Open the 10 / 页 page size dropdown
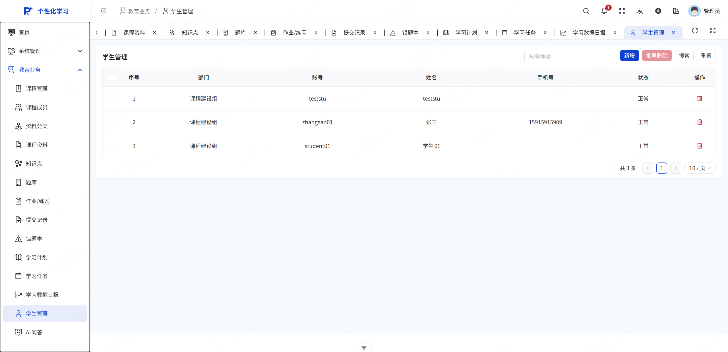This screenshot has width=728, height=352. [700, 168]
